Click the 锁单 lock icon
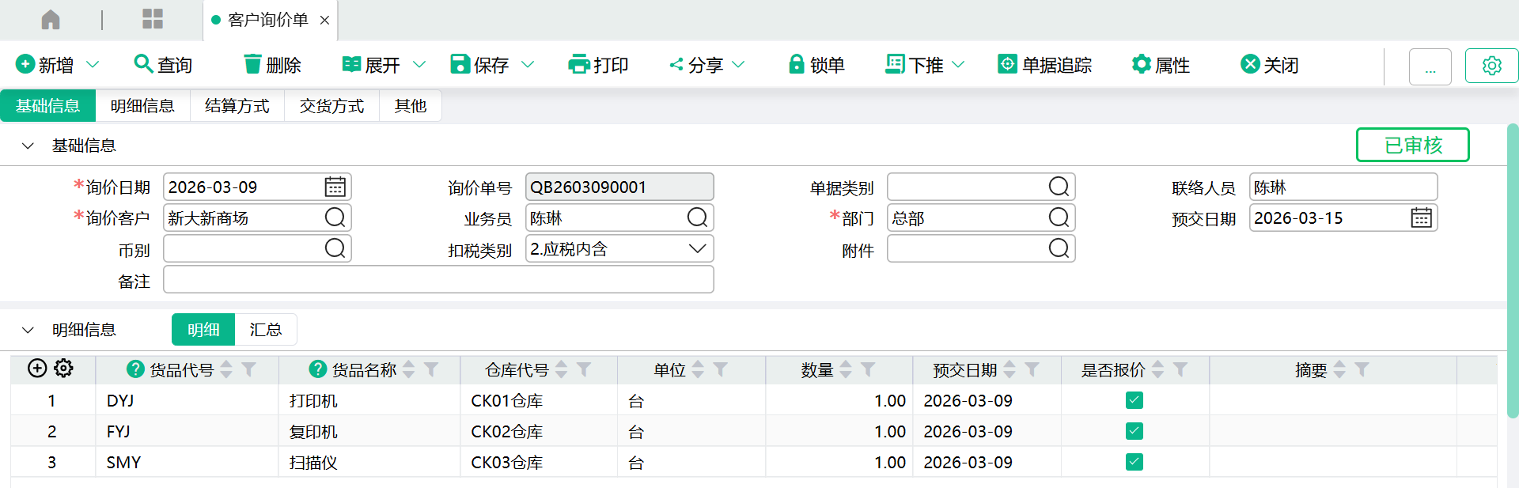Viewport: 1519px width, 488px height. (x=796, y=65)
